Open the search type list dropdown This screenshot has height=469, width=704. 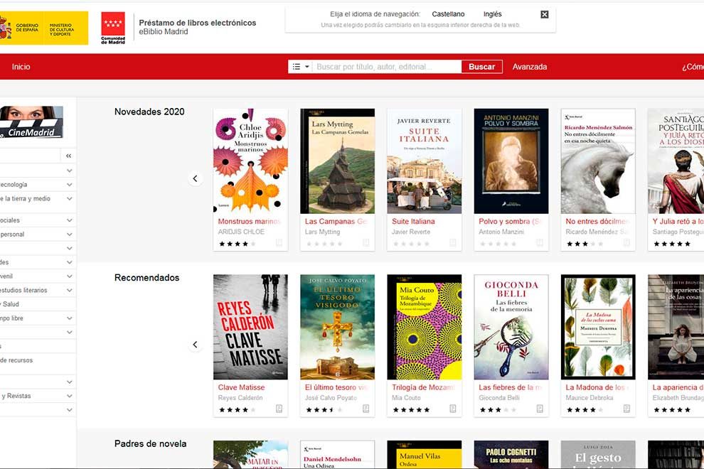pos(301,67)
